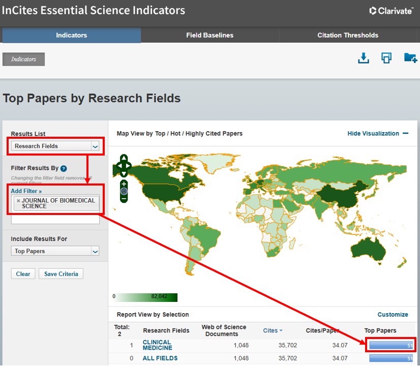Click the Hide Visualization link
The image size is (420, 368).
point(373,133)
